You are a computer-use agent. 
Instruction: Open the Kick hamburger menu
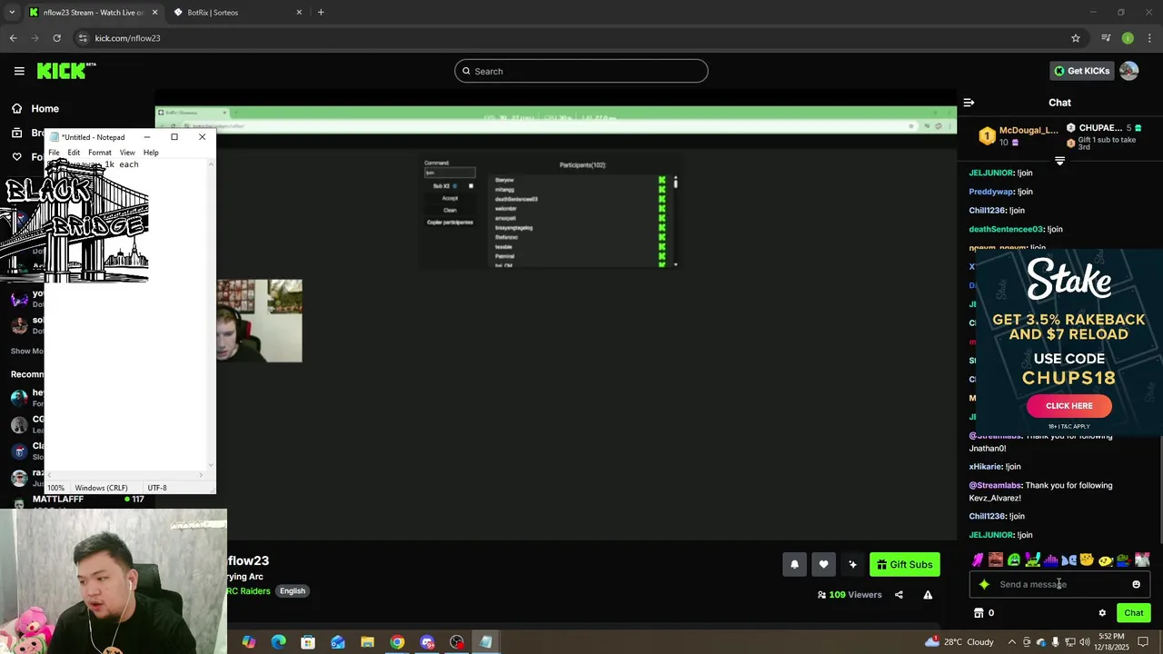pyautogui.click(x=19, y=71)
